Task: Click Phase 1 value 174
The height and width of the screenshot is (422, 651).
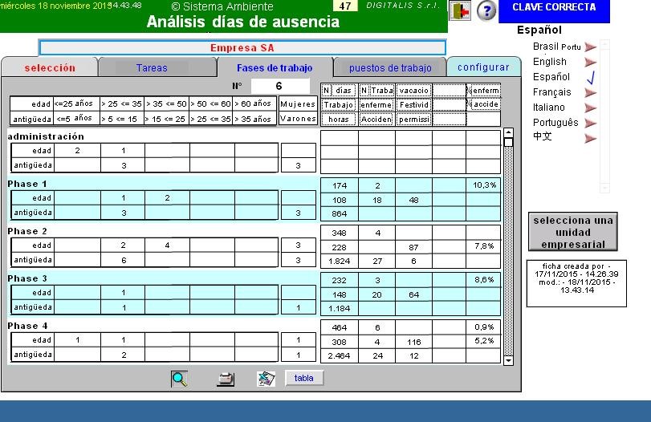Action: [340, 185]
